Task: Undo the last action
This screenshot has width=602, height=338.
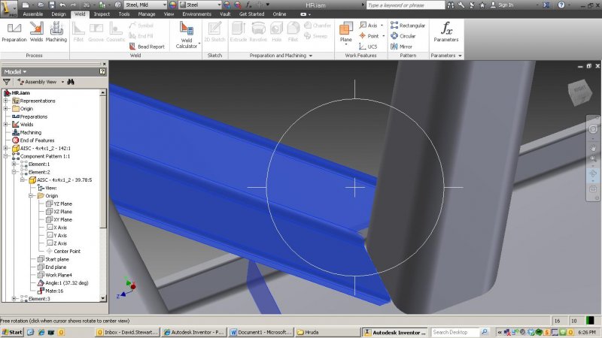Action: (x=62, y=5)
